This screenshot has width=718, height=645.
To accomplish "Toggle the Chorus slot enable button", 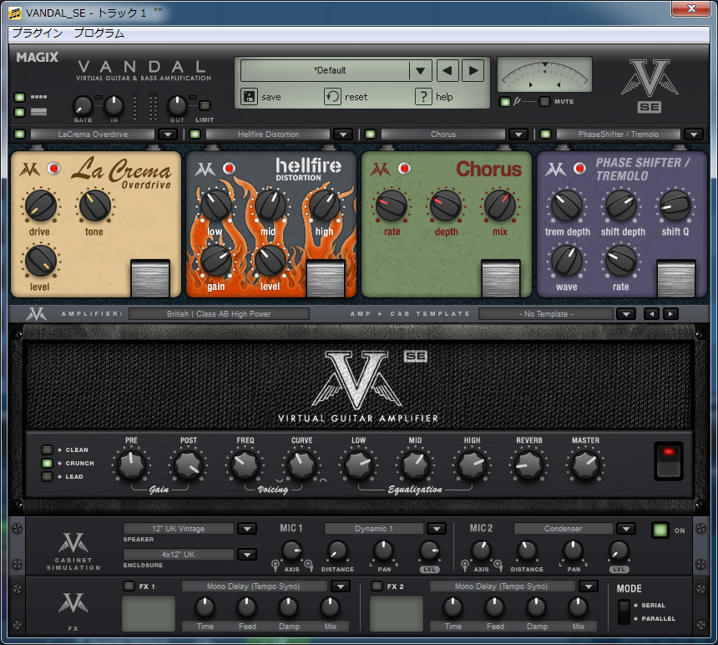I will pyautogui.click(x=371, y=135).
